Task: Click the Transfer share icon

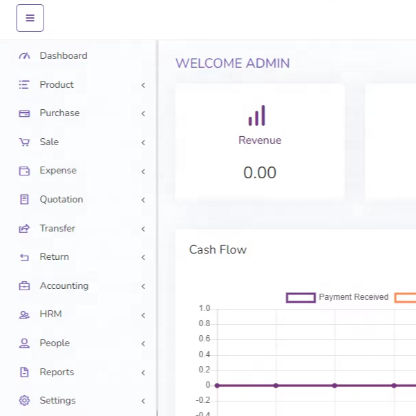Action: tap(24, 229)
